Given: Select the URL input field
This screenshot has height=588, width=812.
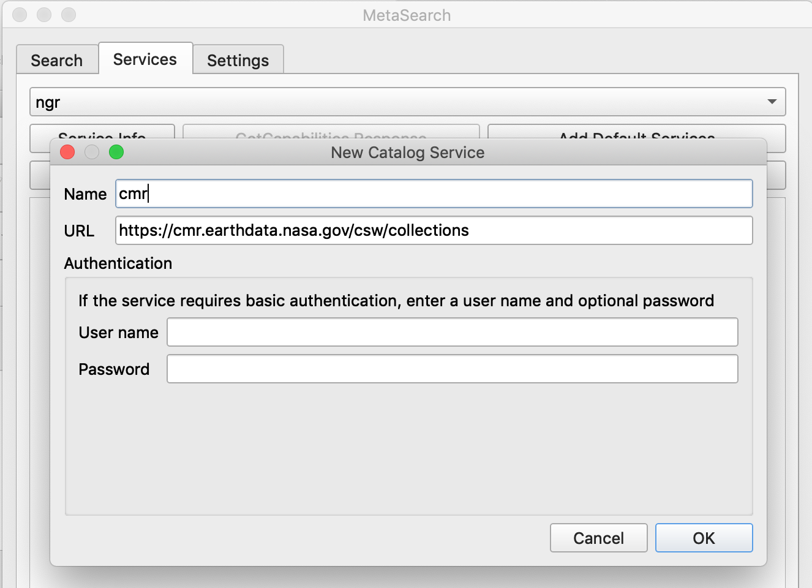Looking at the screenshot, I should coord(434,230).
